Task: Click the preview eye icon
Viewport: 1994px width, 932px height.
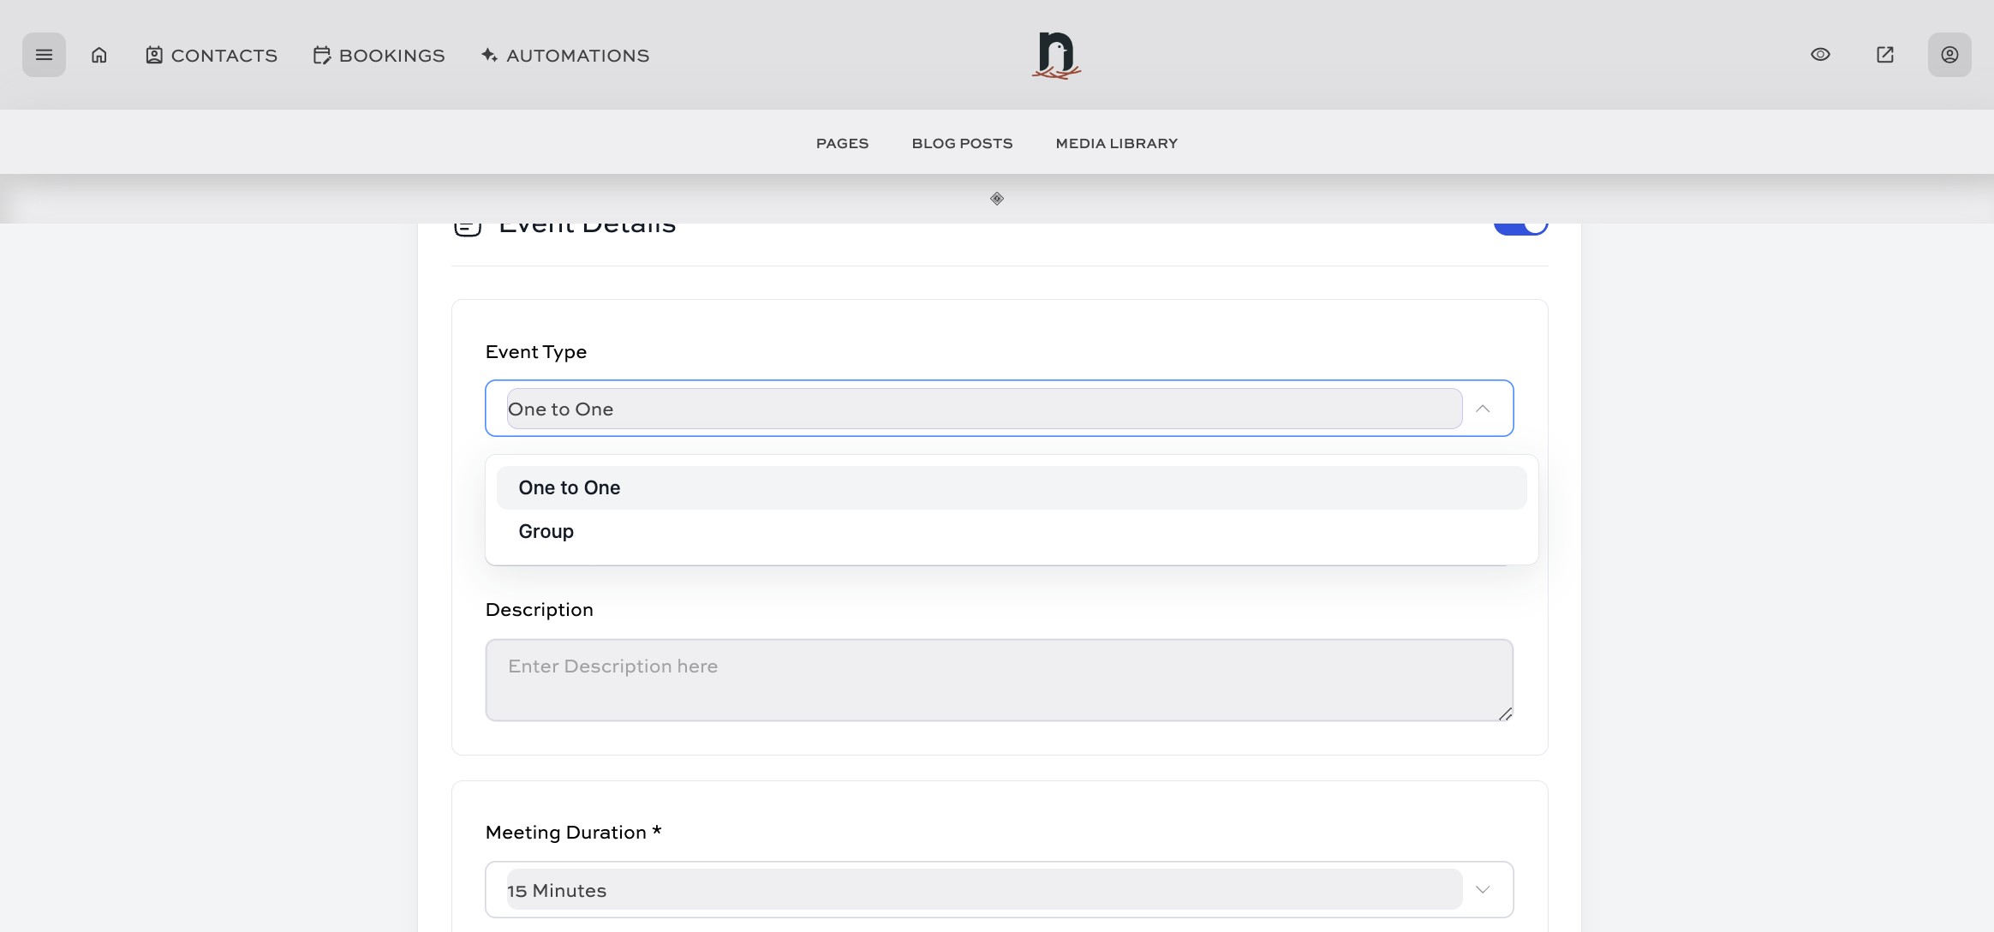Action: 1820,55
